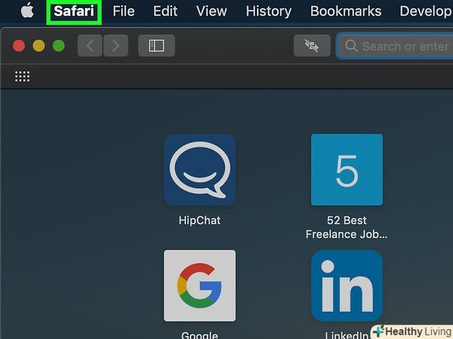Go back to the previous page
453x339 pixels.
[90, 45]
